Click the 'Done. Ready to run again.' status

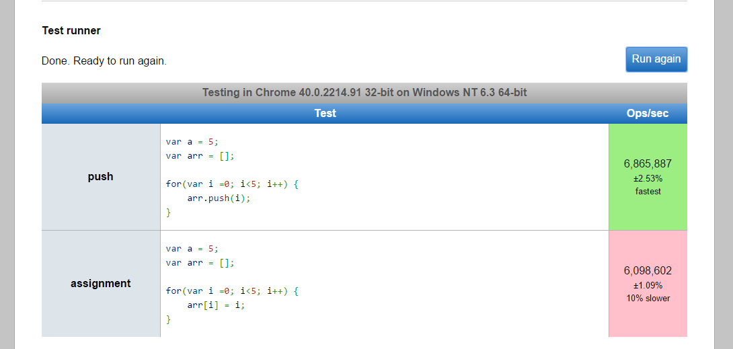104,61
